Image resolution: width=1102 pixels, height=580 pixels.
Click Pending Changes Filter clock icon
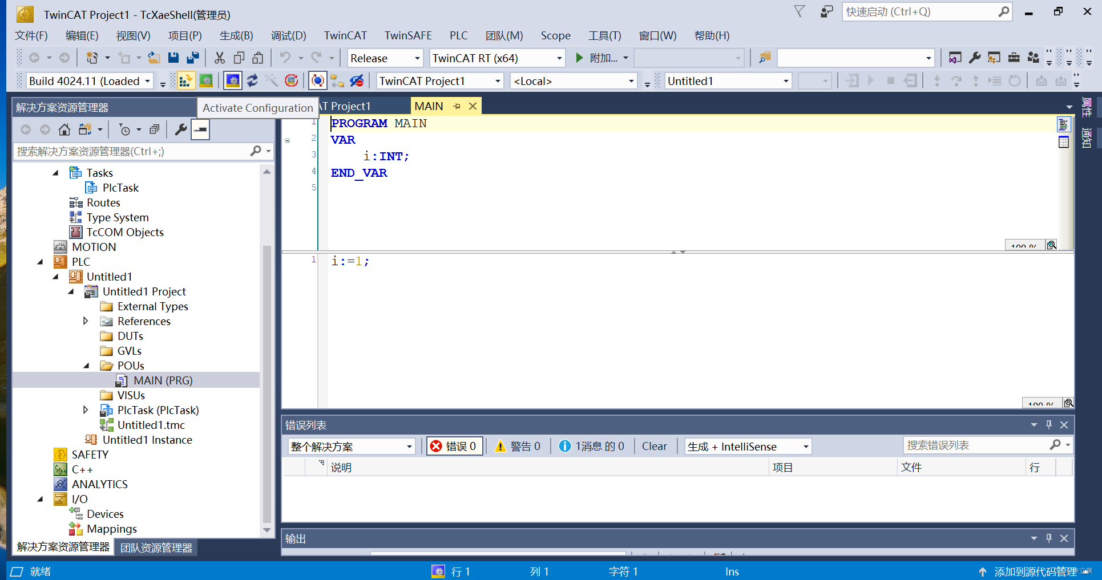pos(124,130)
